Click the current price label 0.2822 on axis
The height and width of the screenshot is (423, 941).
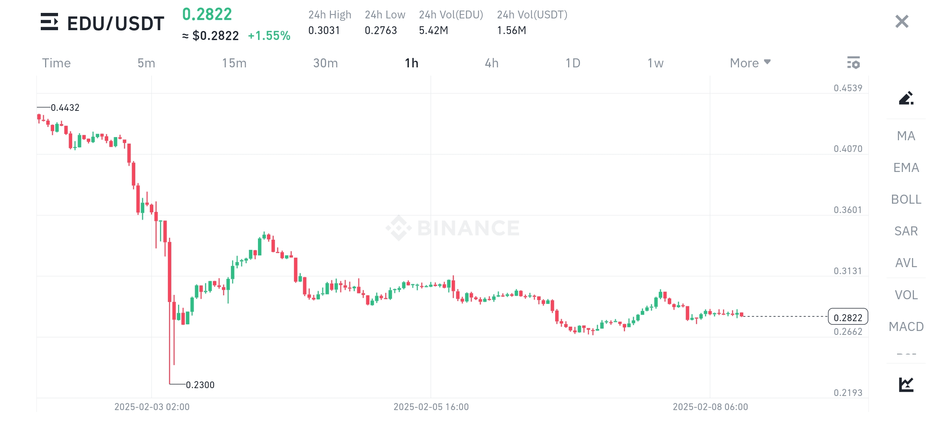point(848,317)
